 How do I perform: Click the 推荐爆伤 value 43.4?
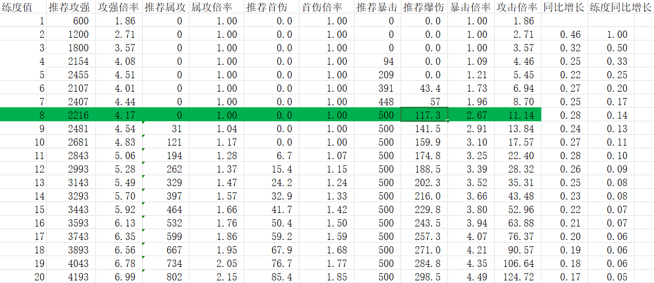pyautogui.click(x=424, y=89)
